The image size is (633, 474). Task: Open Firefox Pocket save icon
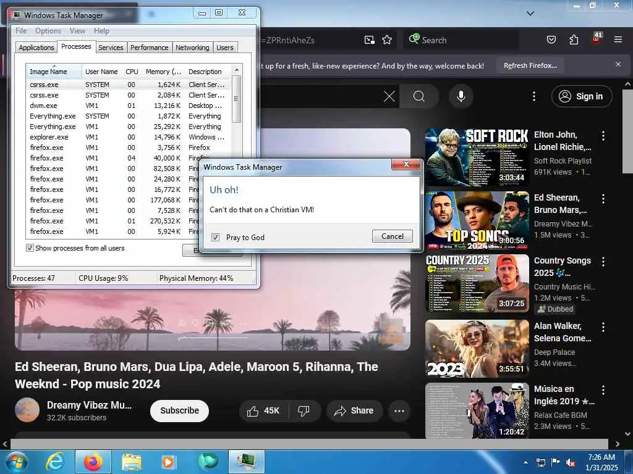[551, 40]
